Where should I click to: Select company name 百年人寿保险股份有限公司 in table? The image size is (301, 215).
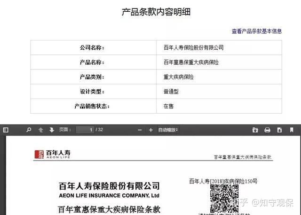(193, 47)
